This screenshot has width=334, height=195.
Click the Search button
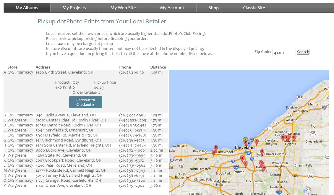pos(303,52)
